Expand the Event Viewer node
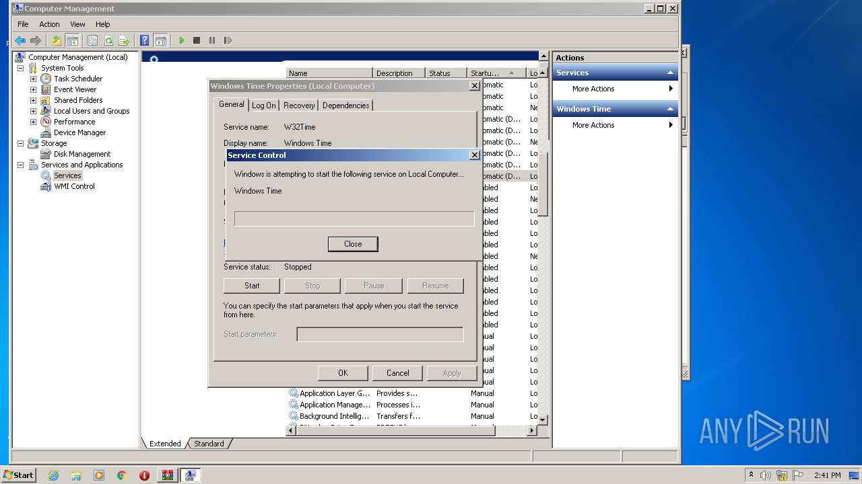Image resolution: width=862 pixels, height=484 pixels. click(33, 89)
